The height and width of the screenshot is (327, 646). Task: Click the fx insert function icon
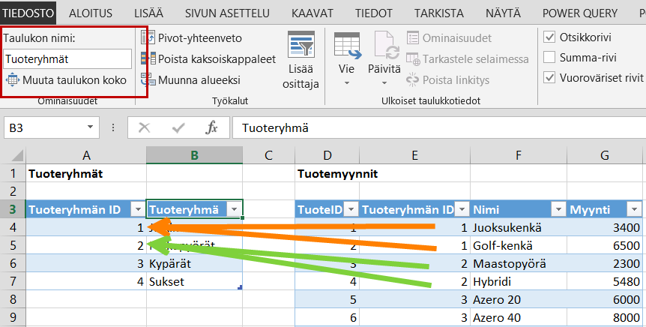coord(212,128)
